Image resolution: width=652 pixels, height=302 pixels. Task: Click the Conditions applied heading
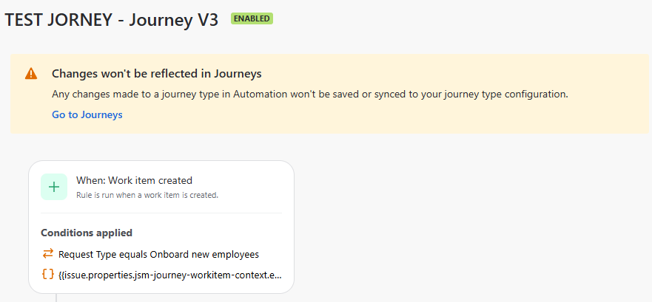[x=87, y=233]
